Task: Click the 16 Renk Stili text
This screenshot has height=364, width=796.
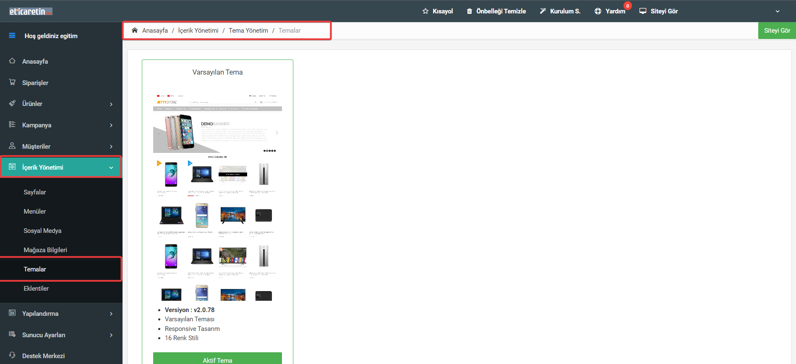Action: pos(182,338)
